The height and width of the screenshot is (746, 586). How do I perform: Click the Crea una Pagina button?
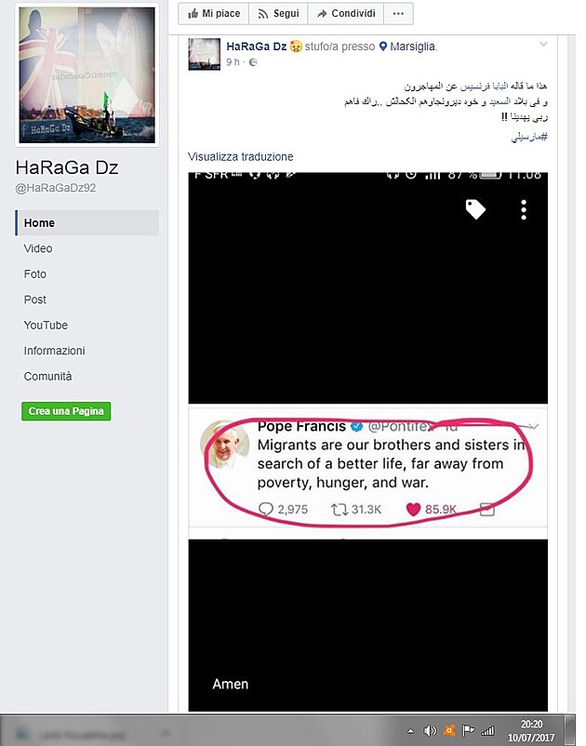pos(66,411)
